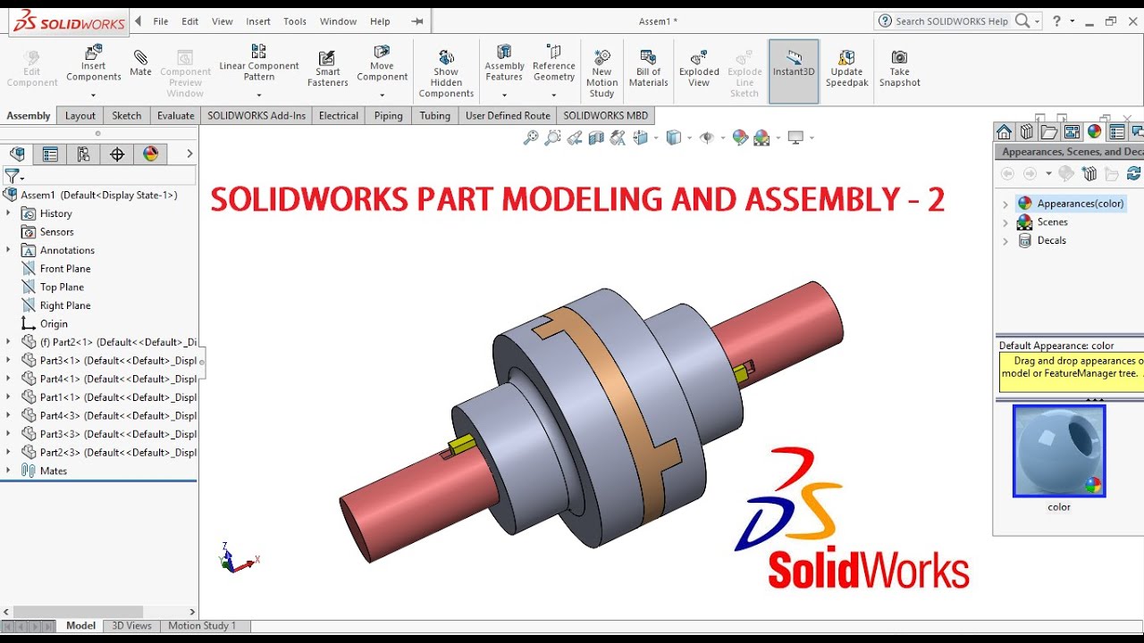The height and width of the screenshot is (643, 1144).
Task: Take Snapshot camera icon
Action: [x=899, y=68]
